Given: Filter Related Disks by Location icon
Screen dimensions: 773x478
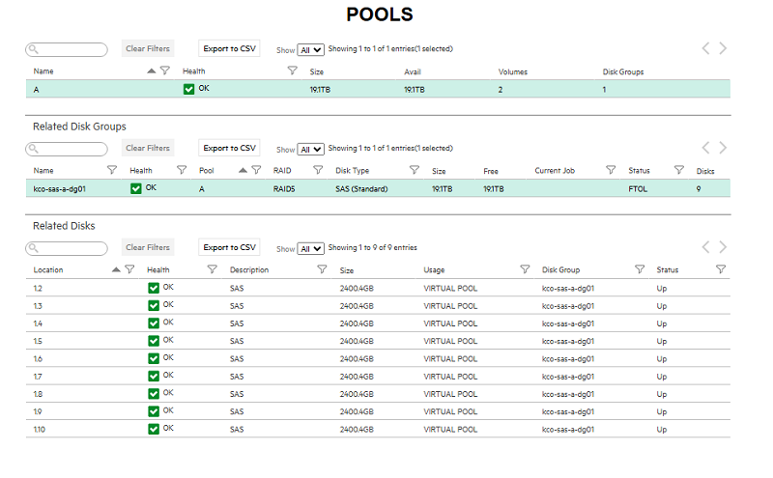Looking at the screenshot, I should point(129,269).
